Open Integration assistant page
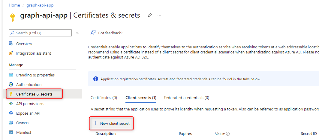This screenshot has width=319, height=140. tap(34, 53)
